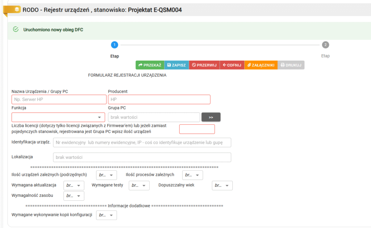371x228 pixels.
Task: Expand the Wymagana aktualizacja dropdown
Action: point(74,186)
